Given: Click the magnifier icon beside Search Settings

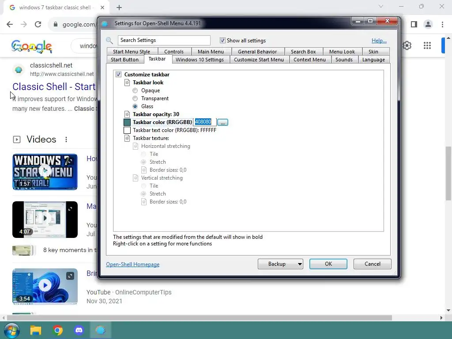Looking at the screenshot, I should (109, 40).
